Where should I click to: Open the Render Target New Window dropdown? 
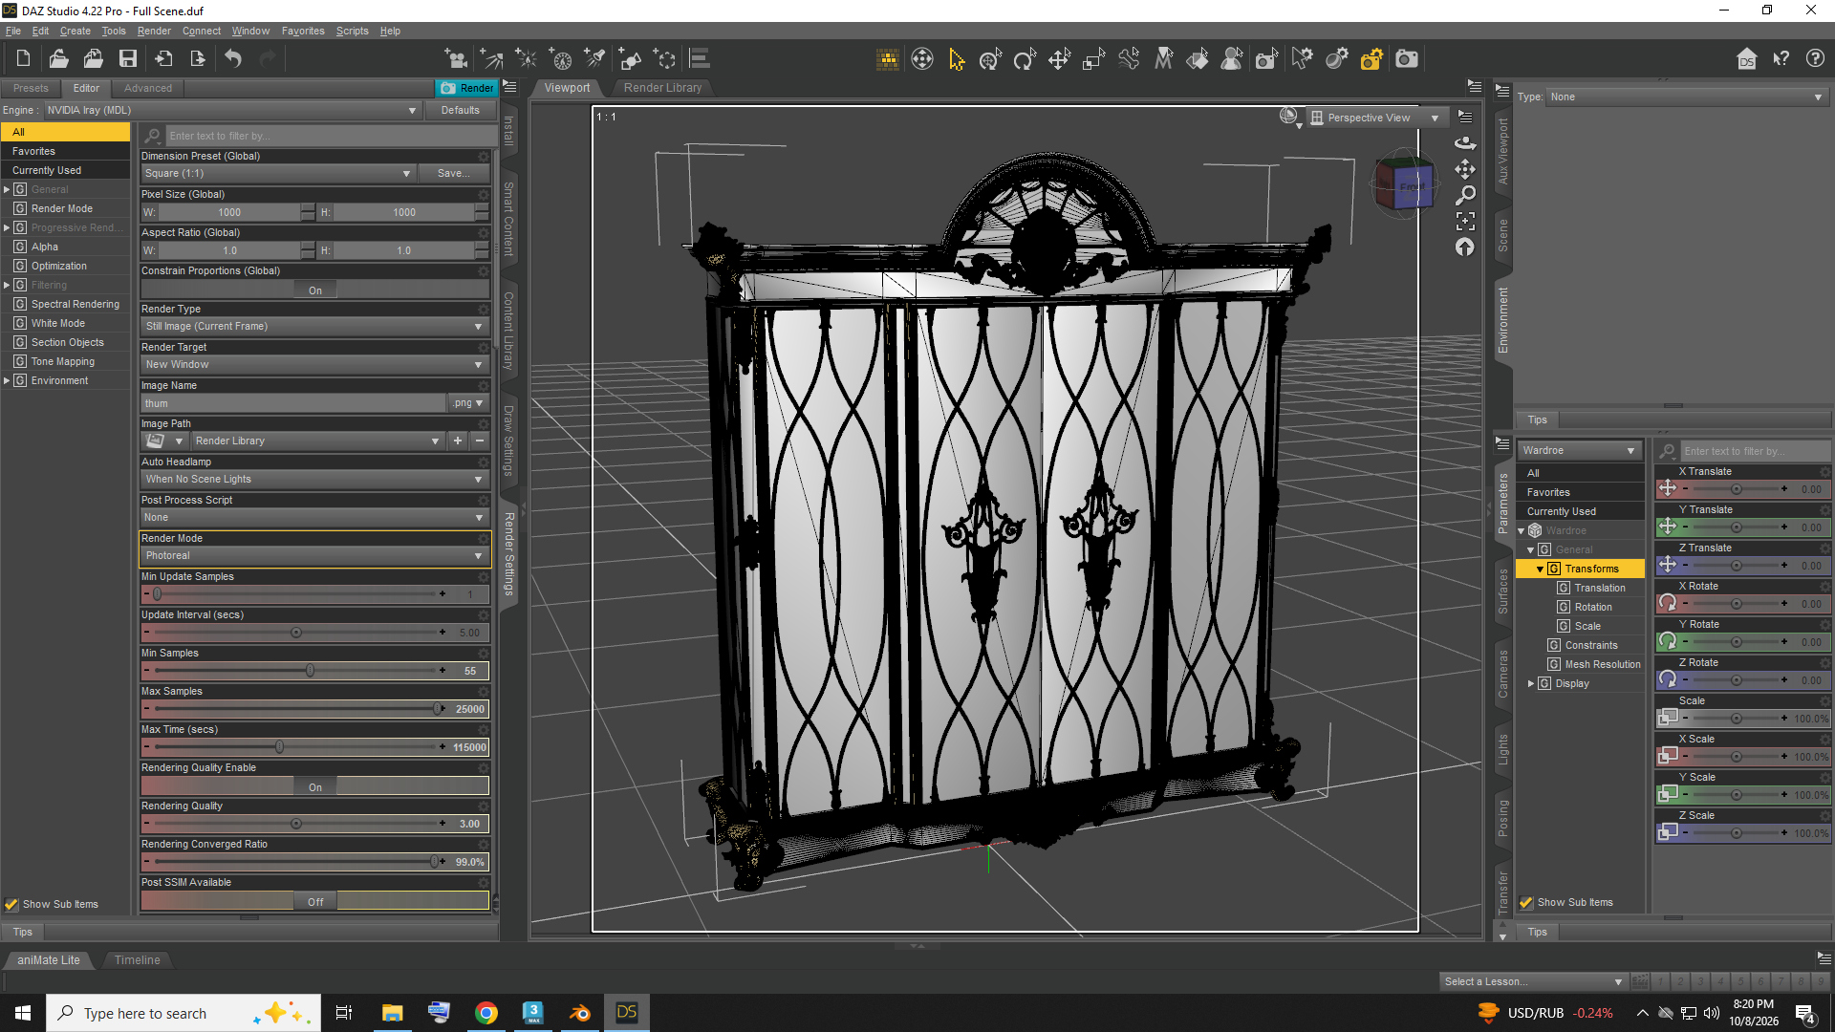pos(314,365)
